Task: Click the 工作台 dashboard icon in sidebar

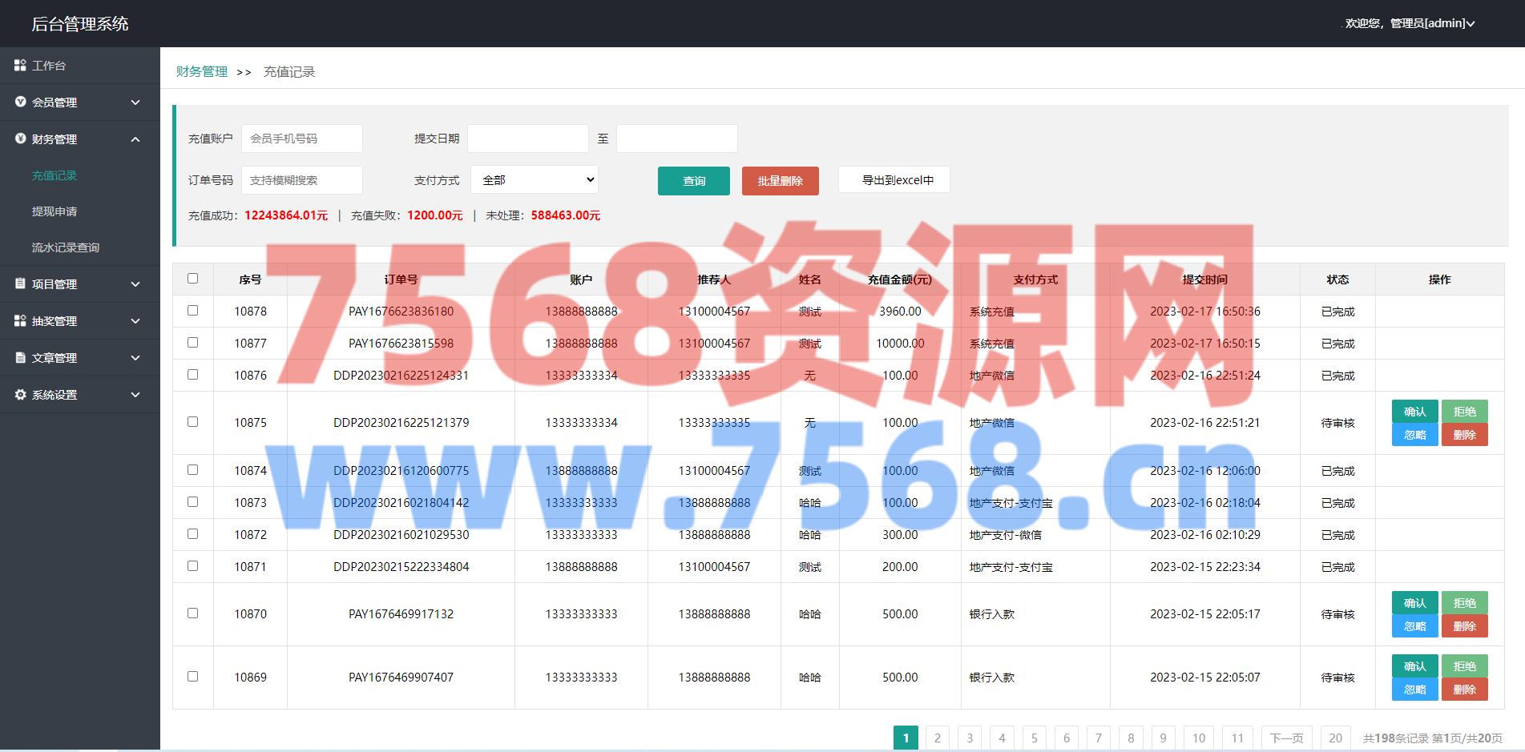Action: (20, 65)
